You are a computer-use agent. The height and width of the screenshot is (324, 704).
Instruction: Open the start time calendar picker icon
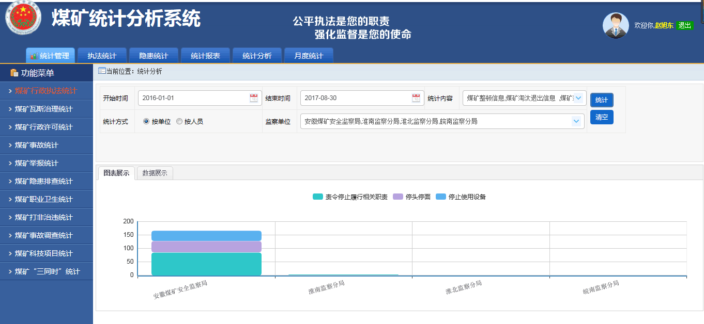pos(253,98)
